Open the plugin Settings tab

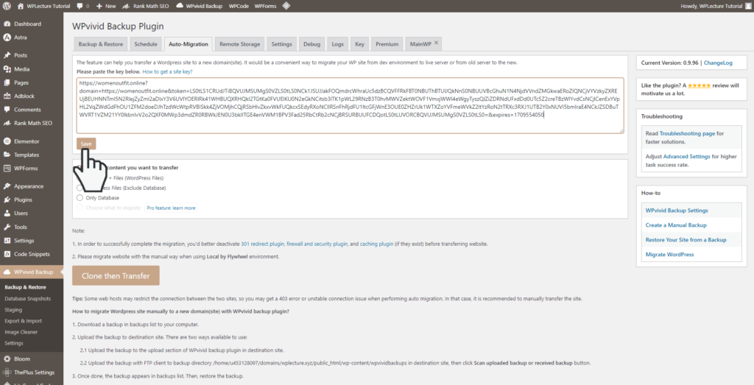281,43
